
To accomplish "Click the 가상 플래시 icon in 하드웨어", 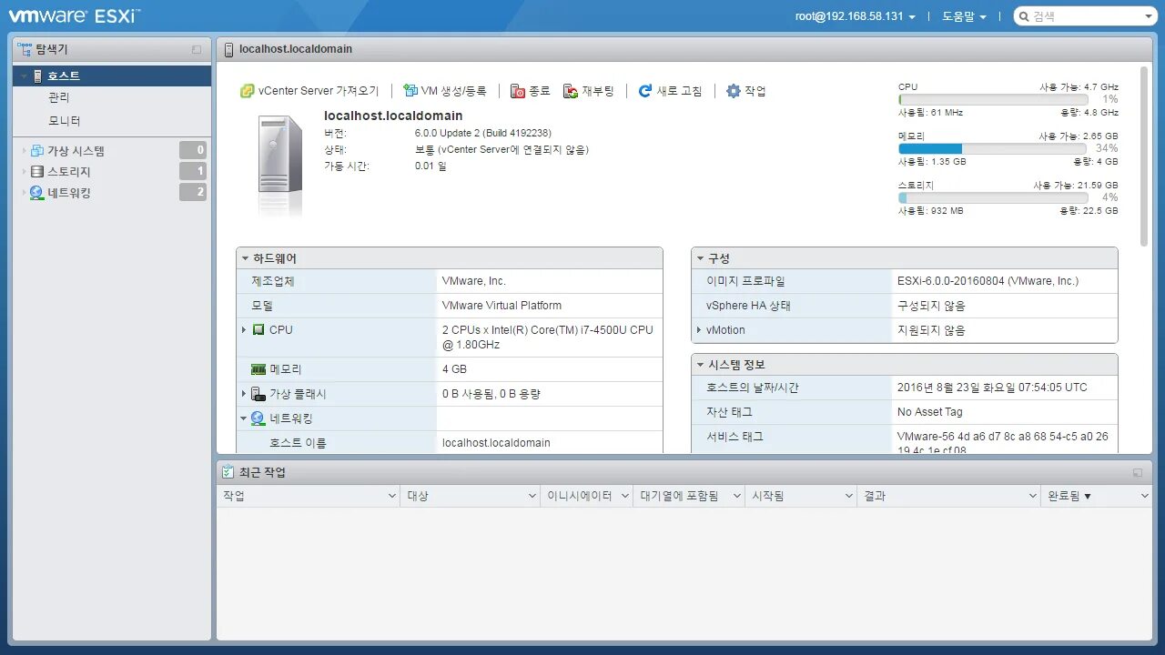I will click(x=258, y=394).
